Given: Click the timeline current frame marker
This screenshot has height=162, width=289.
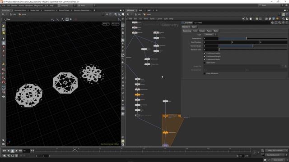Looking at the screenshot, I should (75, 149).
